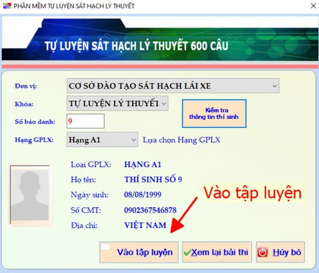Click the Đơn vị label
This screenshot has width=319, height=273.
point(26,86)
